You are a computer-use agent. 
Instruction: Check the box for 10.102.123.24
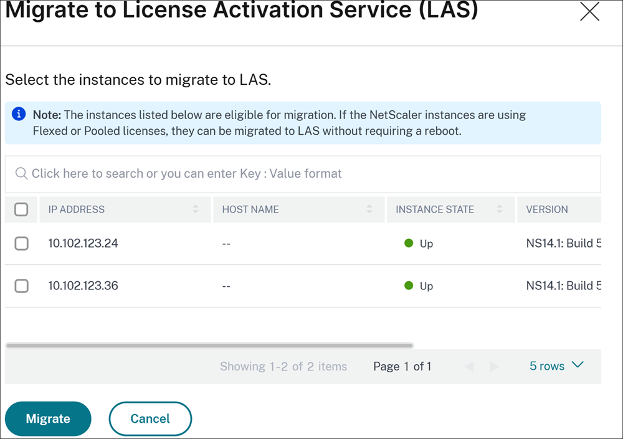[x=21, y=243]
